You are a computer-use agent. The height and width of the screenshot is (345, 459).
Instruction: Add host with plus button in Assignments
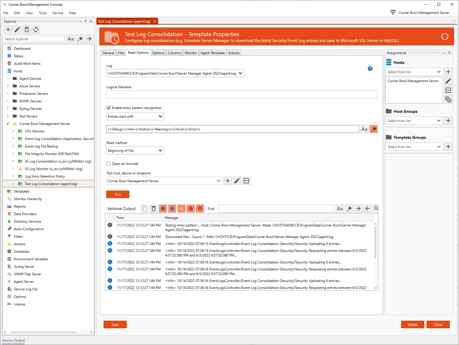448,72
